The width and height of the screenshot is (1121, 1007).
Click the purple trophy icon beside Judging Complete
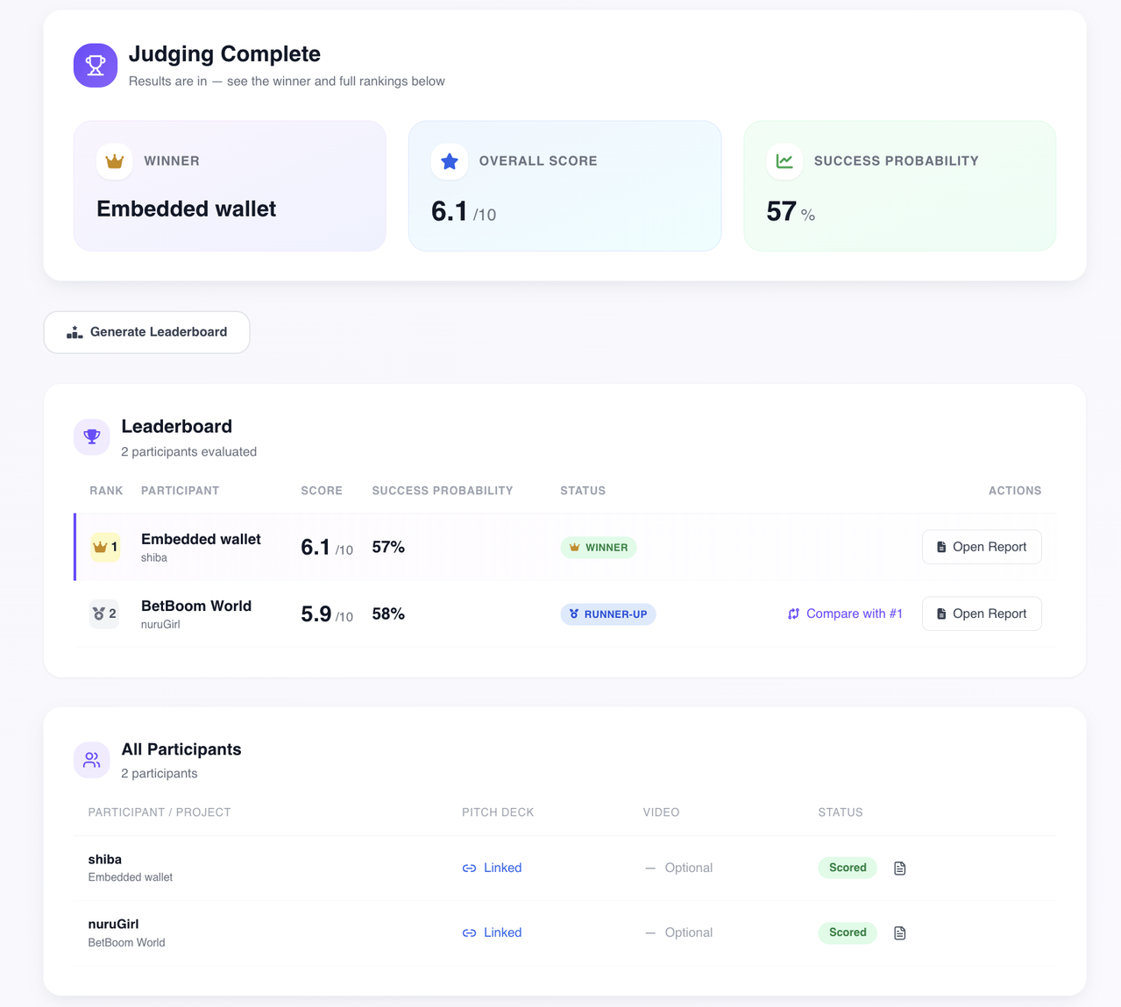[x=96, y=66]
